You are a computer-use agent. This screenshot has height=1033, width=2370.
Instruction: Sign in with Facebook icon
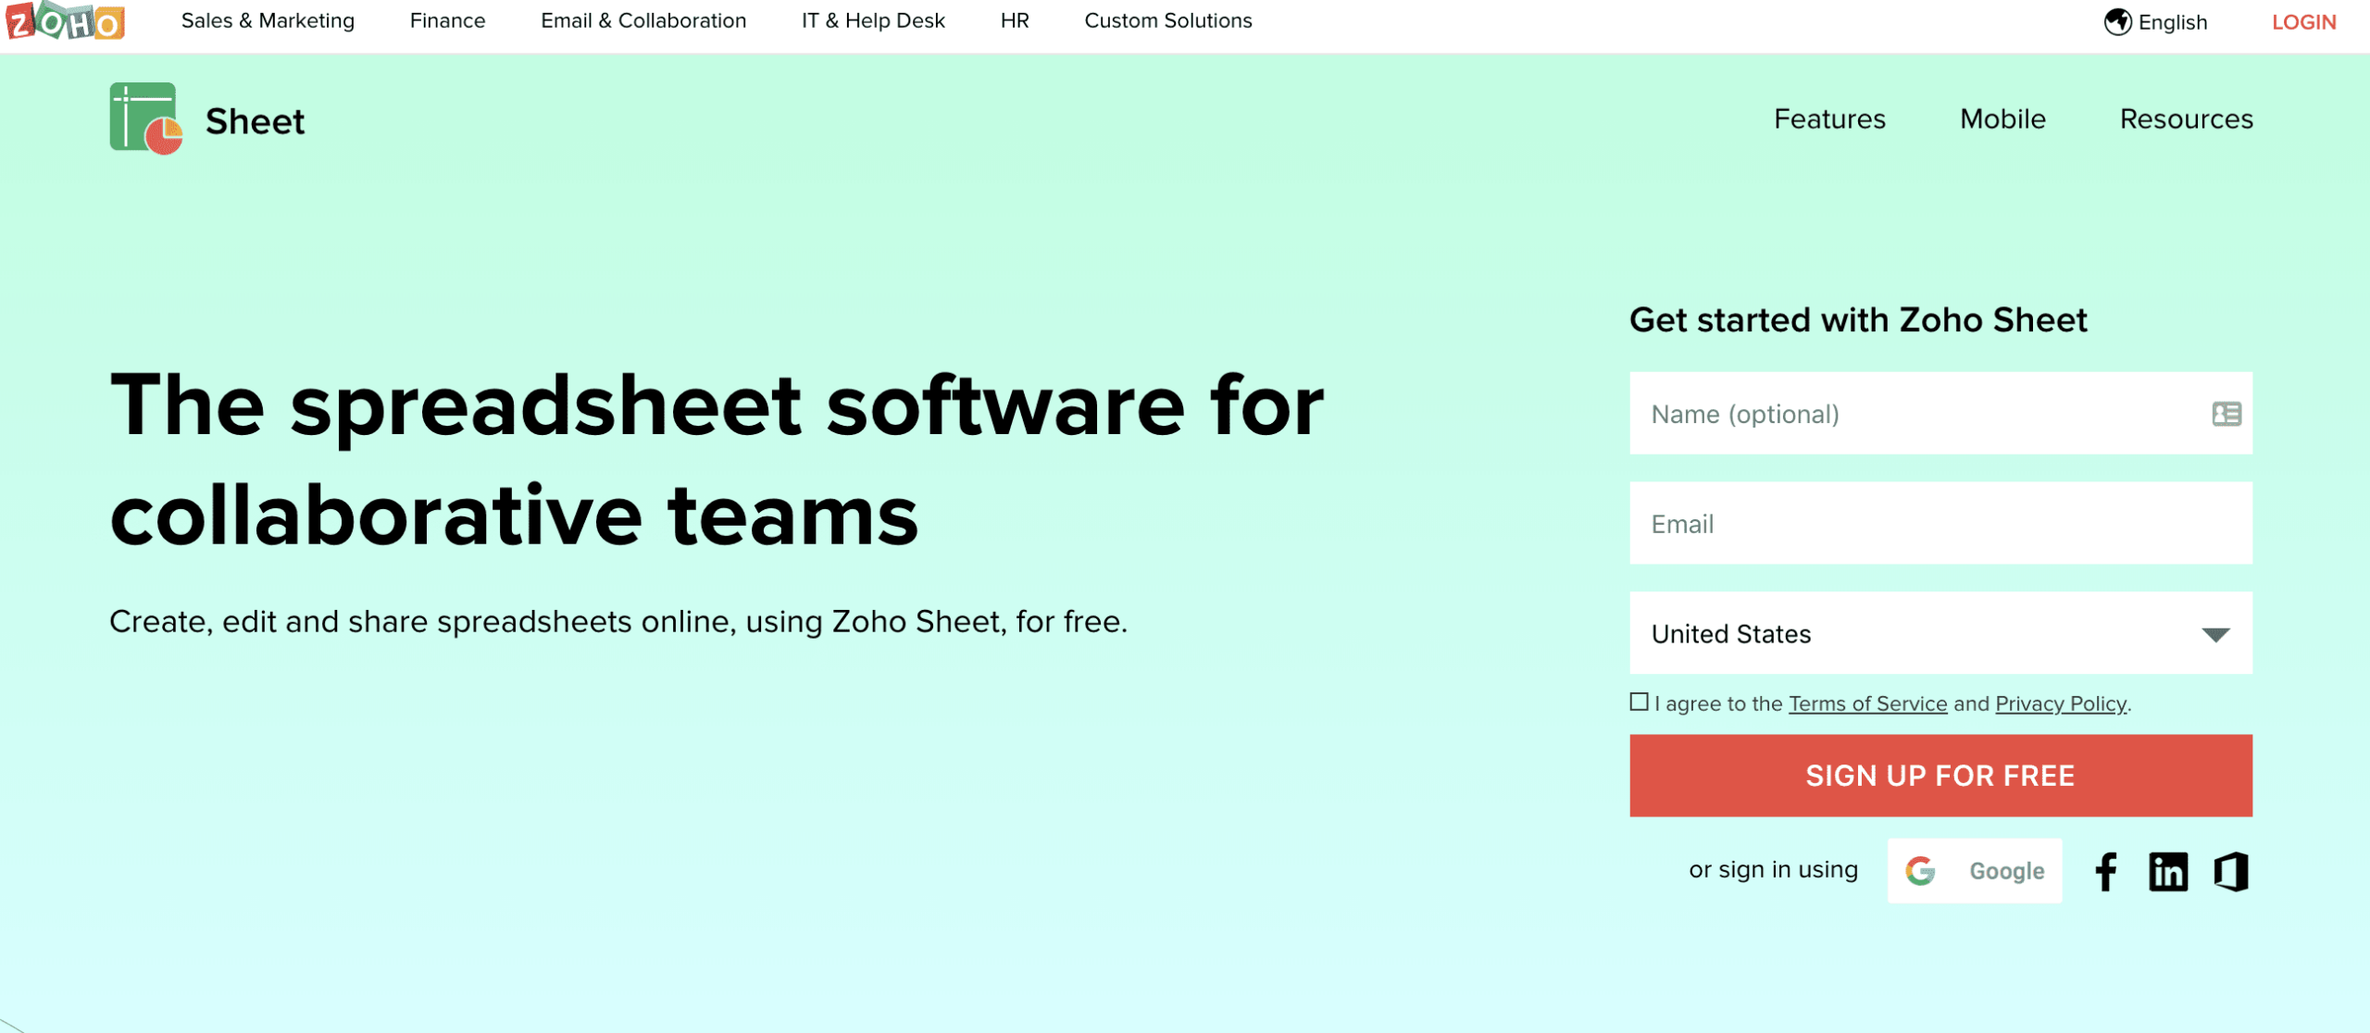coord(2106,871)
